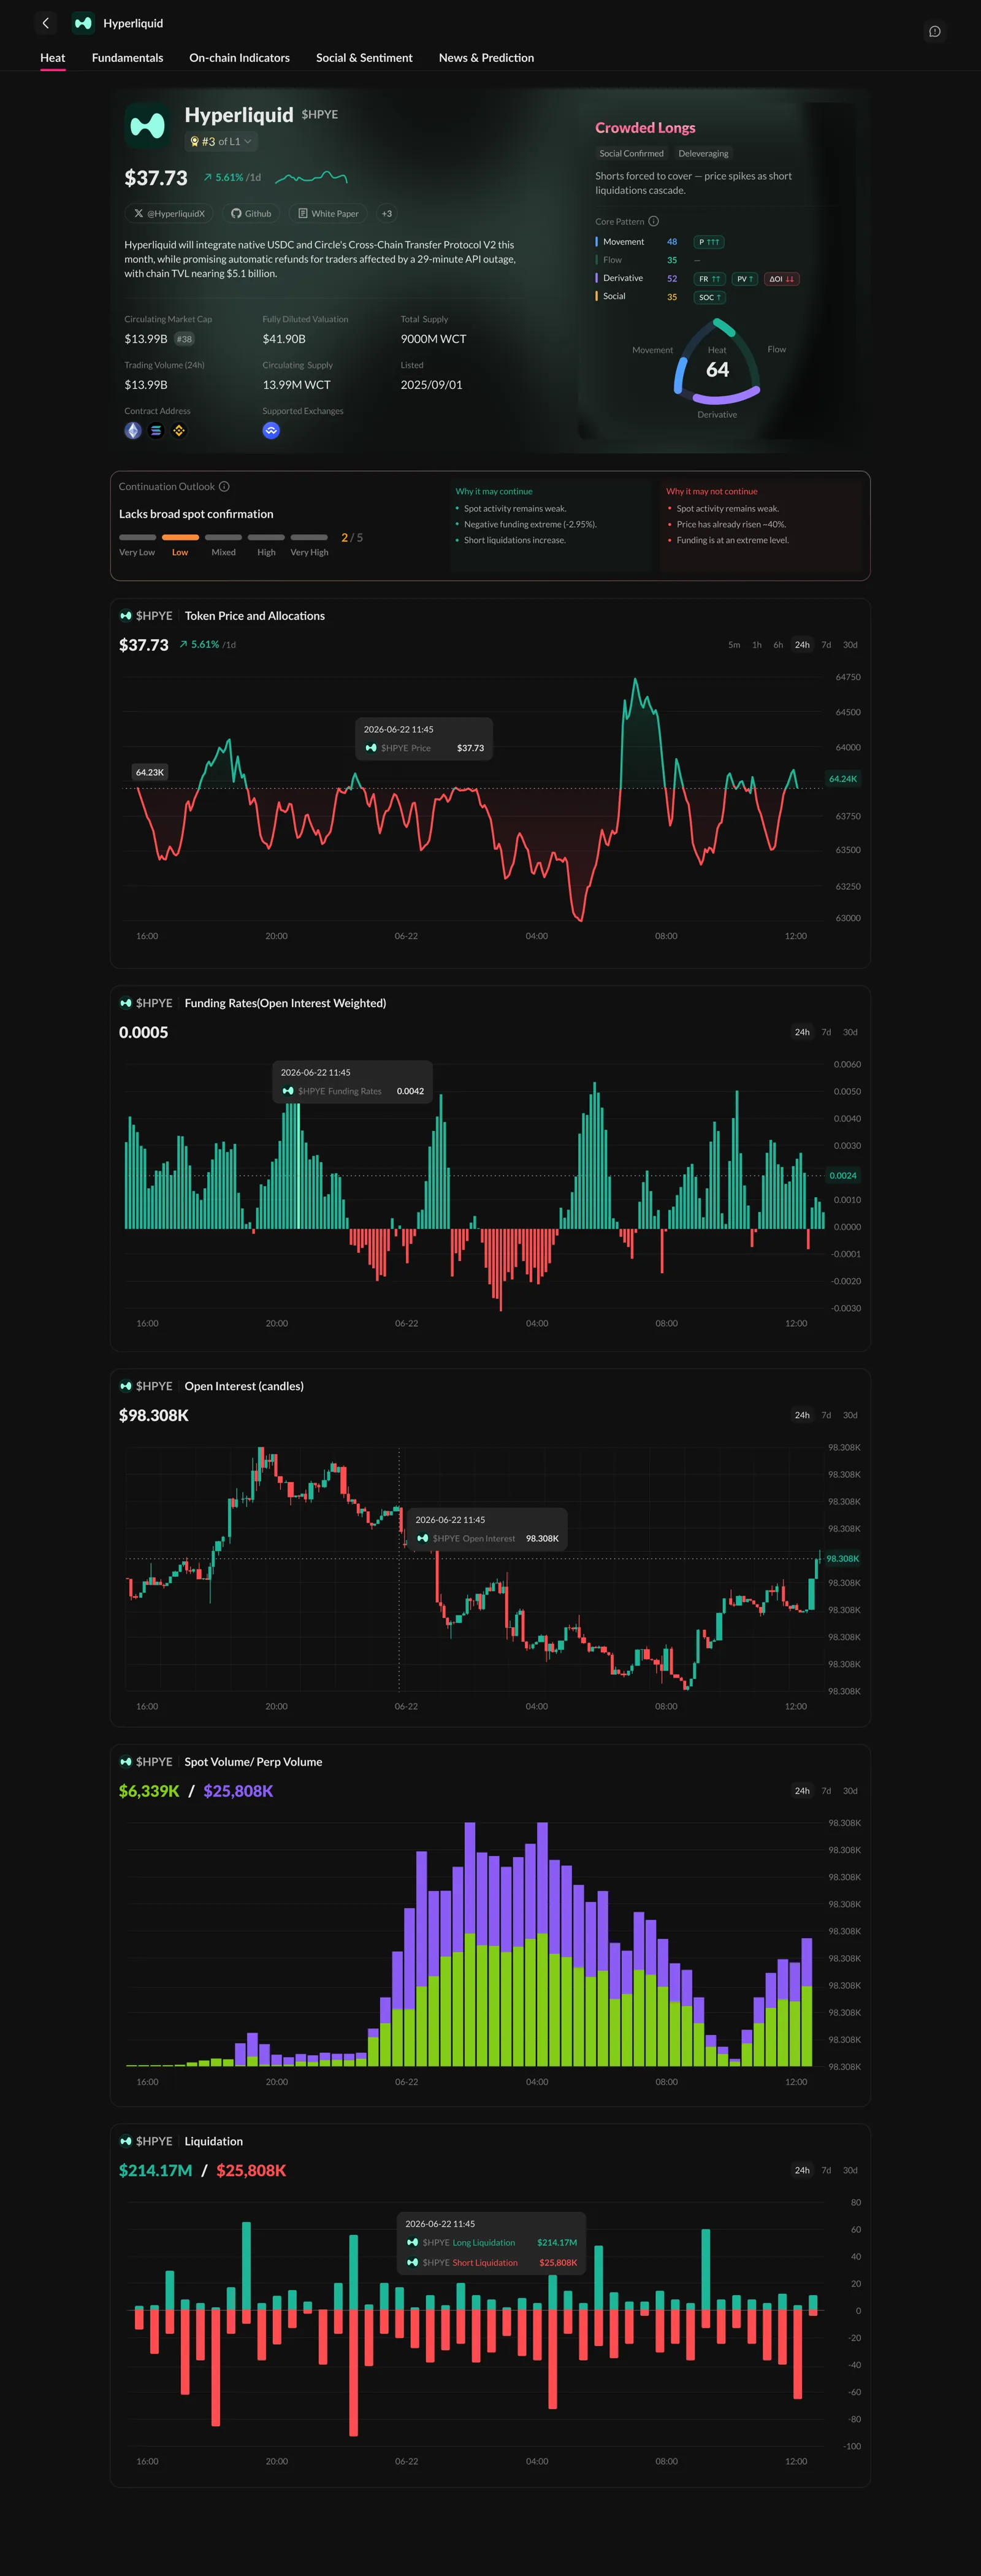Click the Token Price section token icon

(126, 616)
